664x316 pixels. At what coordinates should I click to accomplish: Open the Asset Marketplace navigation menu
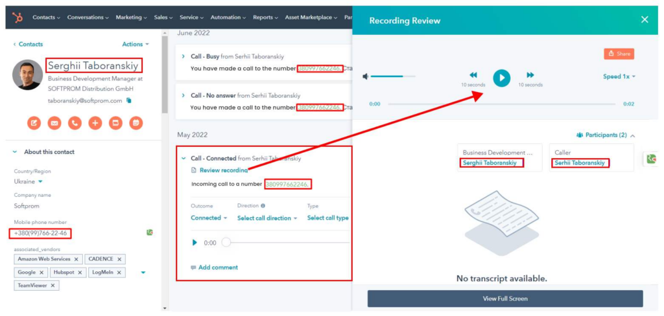coord(311,17)
